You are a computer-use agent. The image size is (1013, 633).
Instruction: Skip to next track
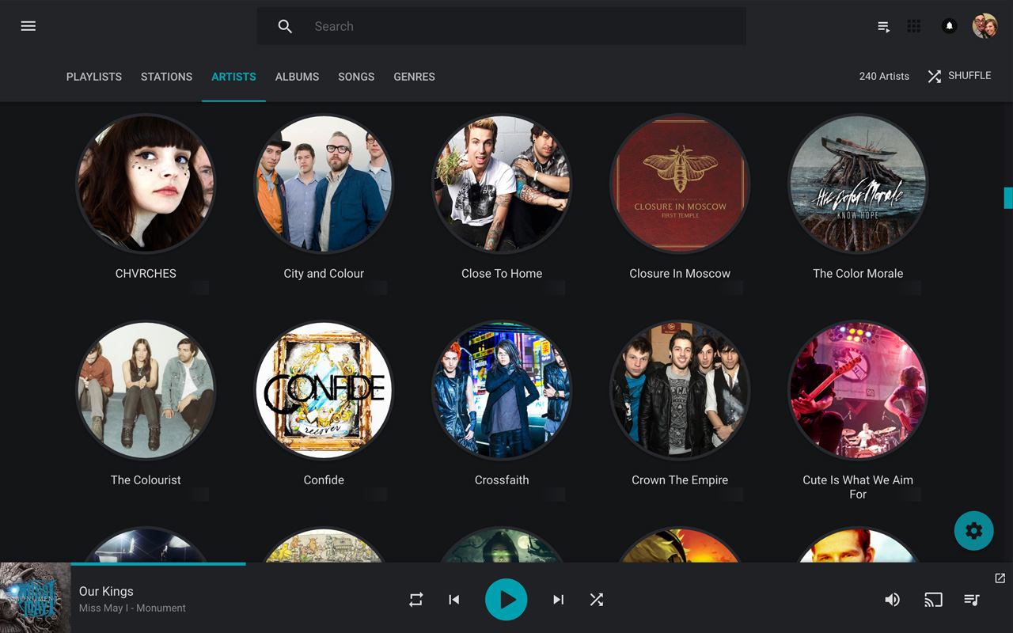[559, 600]
